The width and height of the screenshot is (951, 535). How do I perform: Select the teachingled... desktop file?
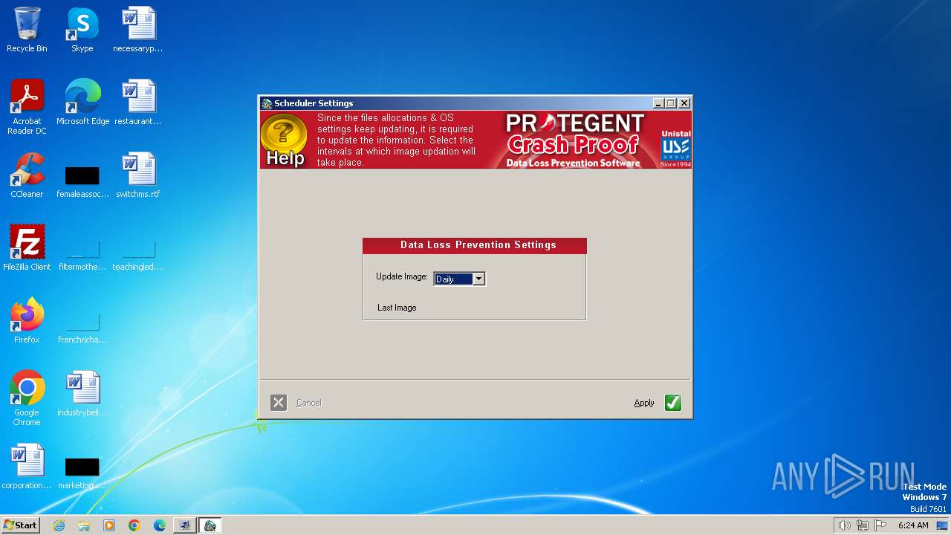138,255
